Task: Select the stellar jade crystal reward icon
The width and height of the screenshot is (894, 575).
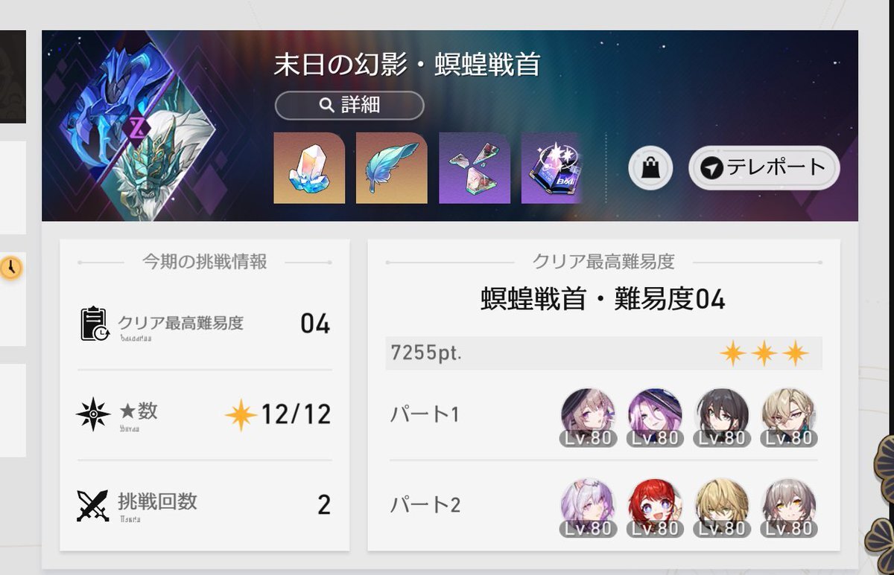Action: 309,168
